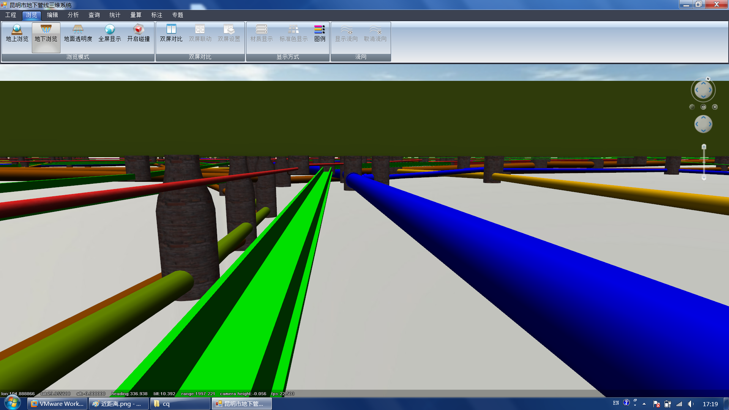Select the 地下浏览 underground browse mode

click(46, 33)
